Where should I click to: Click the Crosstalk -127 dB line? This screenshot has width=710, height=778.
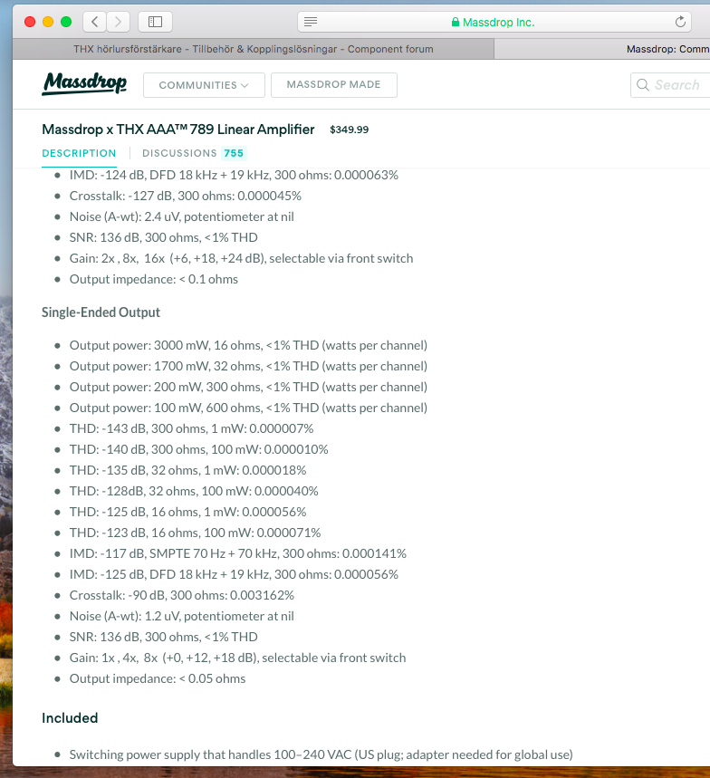pos(186,196)
